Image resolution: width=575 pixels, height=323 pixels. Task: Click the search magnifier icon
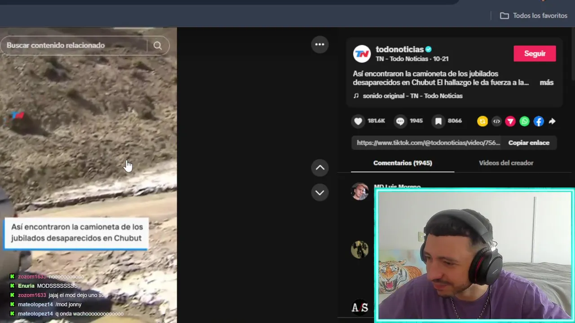158,45
